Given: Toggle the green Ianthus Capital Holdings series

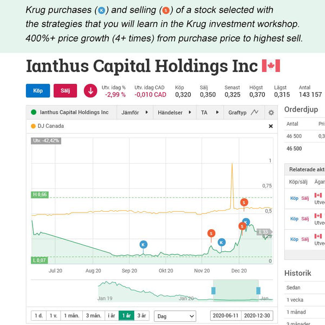Looking at the screenshot, I should tap(34, 112).
